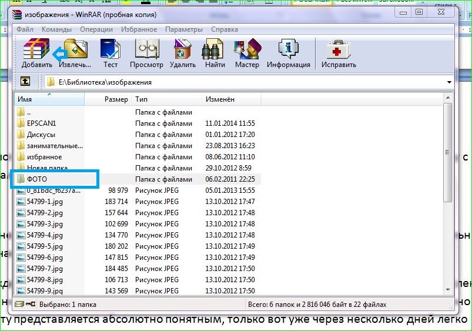The height and width of the screenshot is (331, 472).
Task: Open the Операции menu
Action: point(96,29)
